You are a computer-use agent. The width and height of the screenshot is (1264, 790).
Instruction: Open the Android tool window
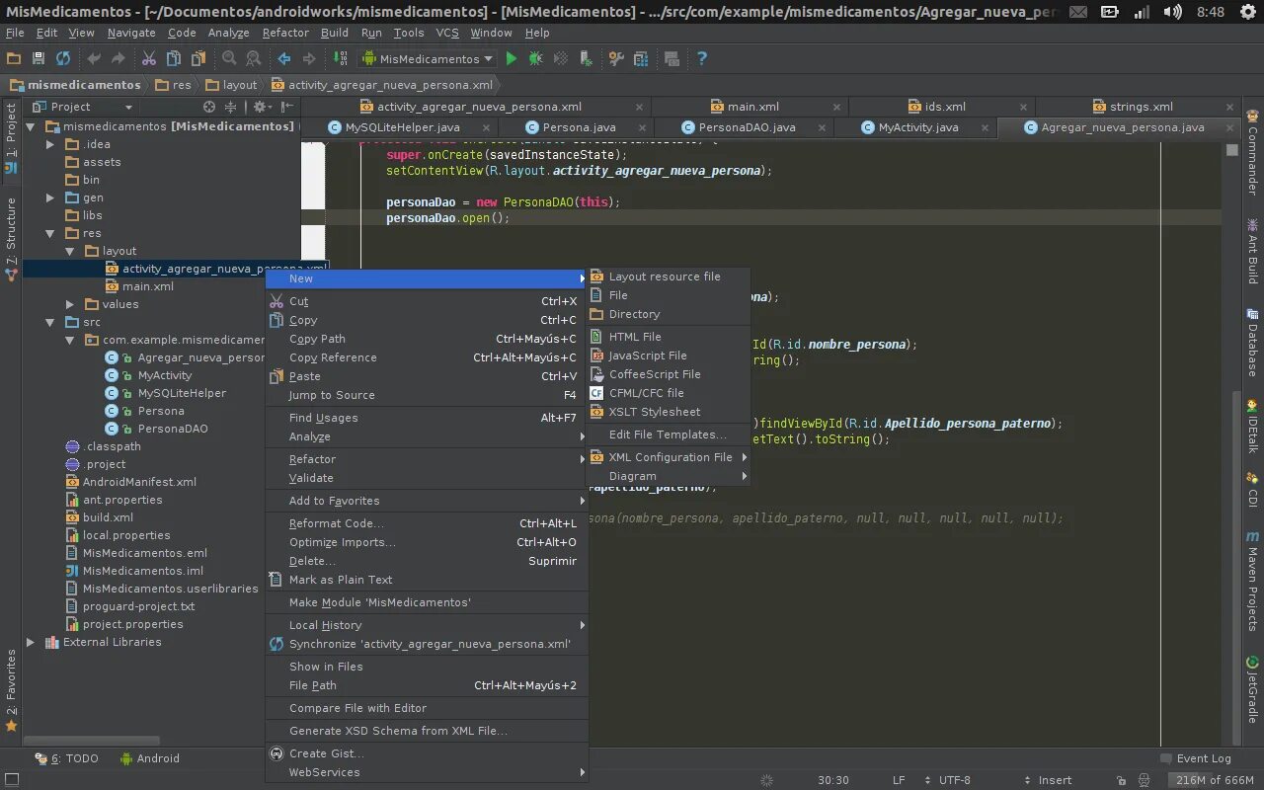pos(149,758)
